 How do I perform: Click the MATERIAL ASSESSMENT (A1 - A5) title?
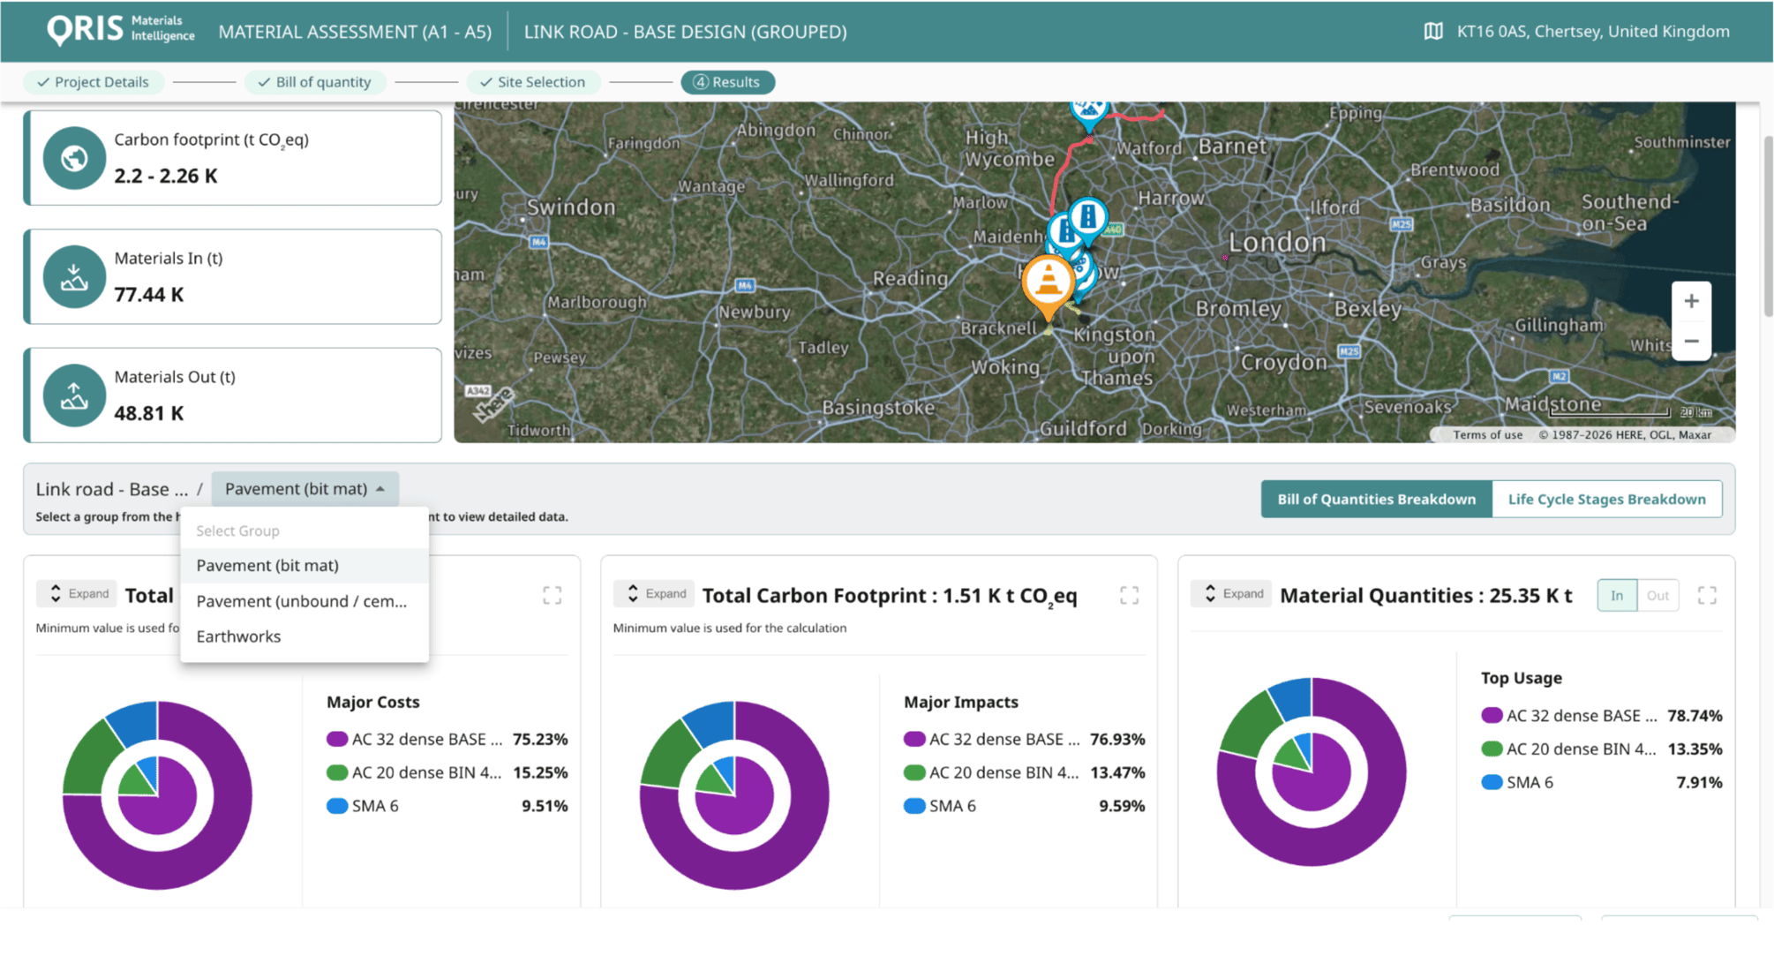click(x=355, y=32)
